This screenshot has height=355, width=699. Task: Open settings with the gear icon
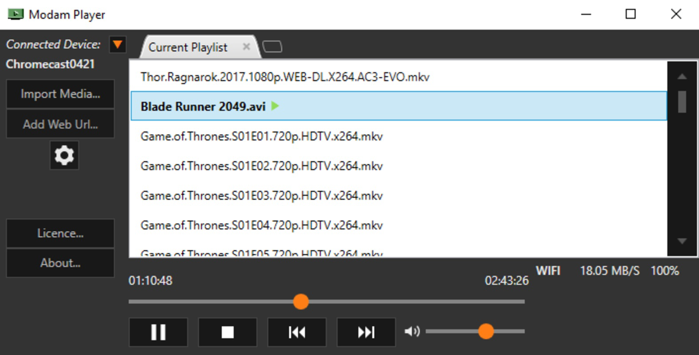[x=64, y=155]
